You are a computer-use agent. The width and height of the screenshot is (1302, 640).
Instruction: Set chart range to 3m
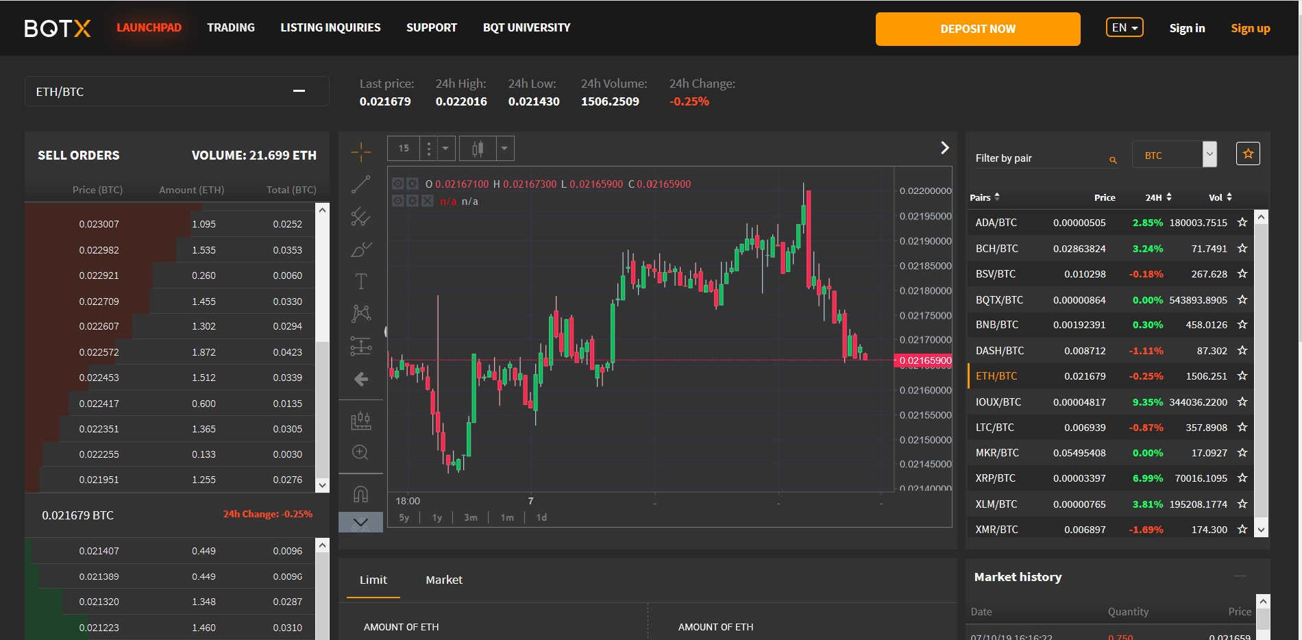point(471,517)
